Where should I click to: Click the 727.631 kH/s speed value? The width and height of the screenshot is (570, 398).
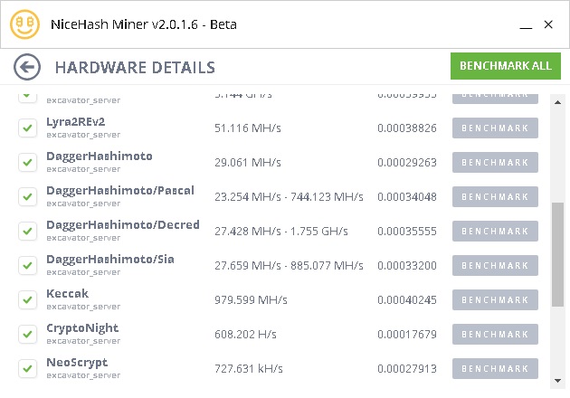point(249,368)
